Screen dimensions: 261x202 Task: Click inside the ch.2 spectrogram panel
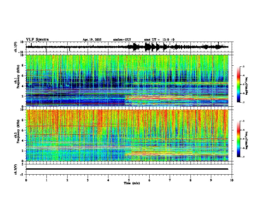(127, 135)
